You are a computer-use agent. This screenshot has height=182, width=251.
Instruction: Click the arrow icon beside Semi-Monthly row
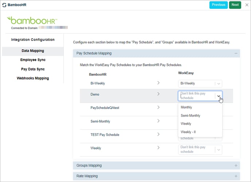tap(158, 121)
